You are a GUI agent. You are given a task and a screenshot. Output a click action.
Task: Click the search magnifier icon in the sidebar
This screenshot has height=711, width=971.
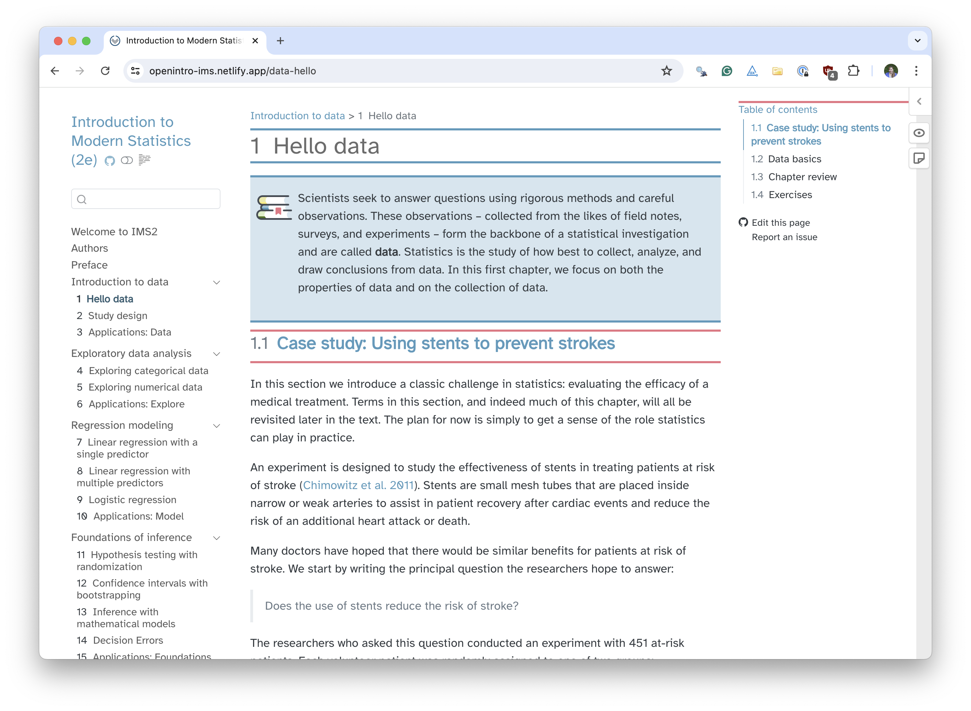82,199
